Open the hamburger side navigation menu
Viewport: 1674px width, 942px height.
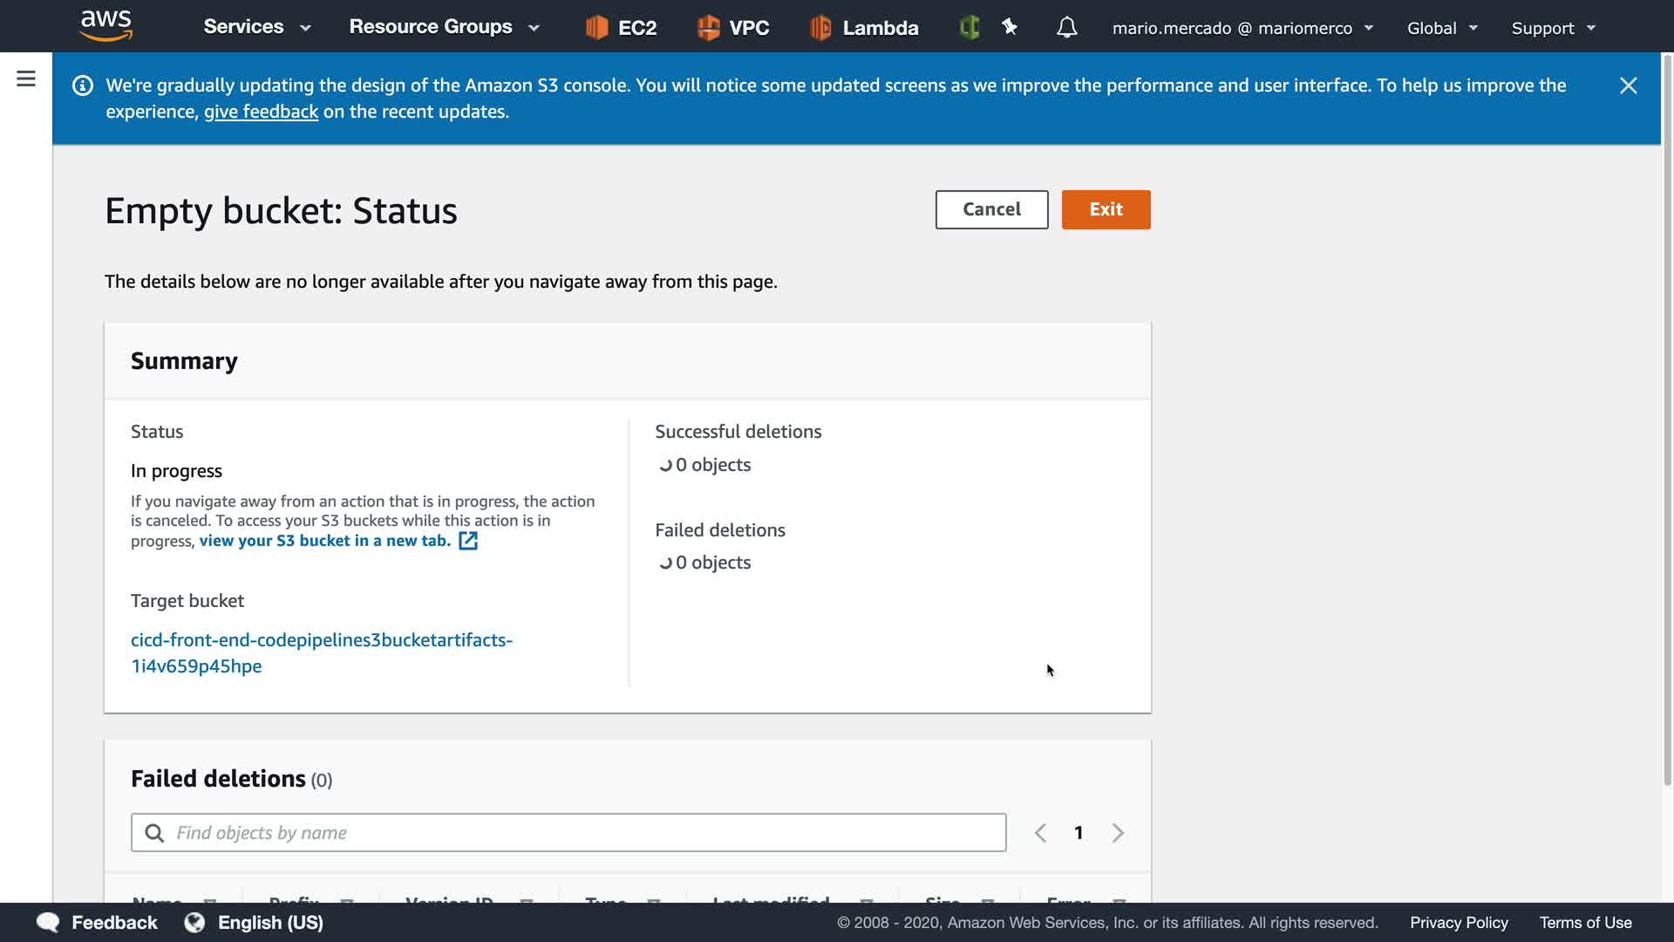[x=26, y=79]
